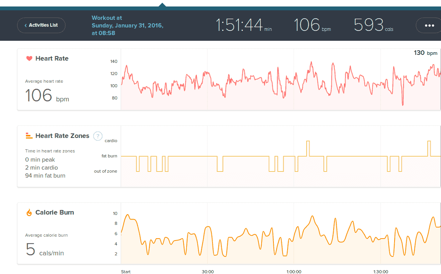Viewport: 441px width, 274px height.
Task: Click the 94 min fat burn text
Action: (x=45, y=176)
